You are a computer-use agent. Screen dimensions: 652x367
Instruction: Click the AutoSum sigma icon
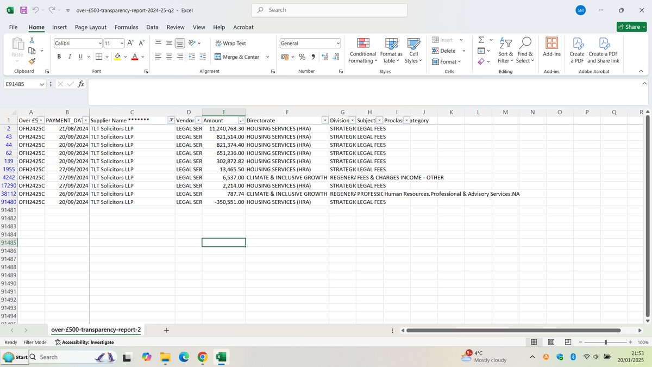tap(481, 40)
